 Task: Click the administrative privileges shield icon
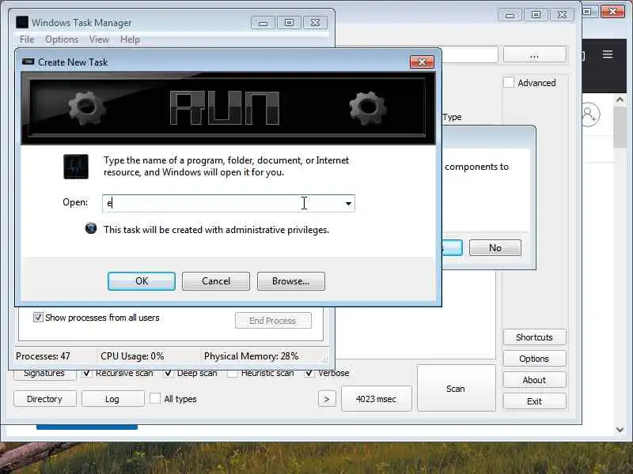91,228
